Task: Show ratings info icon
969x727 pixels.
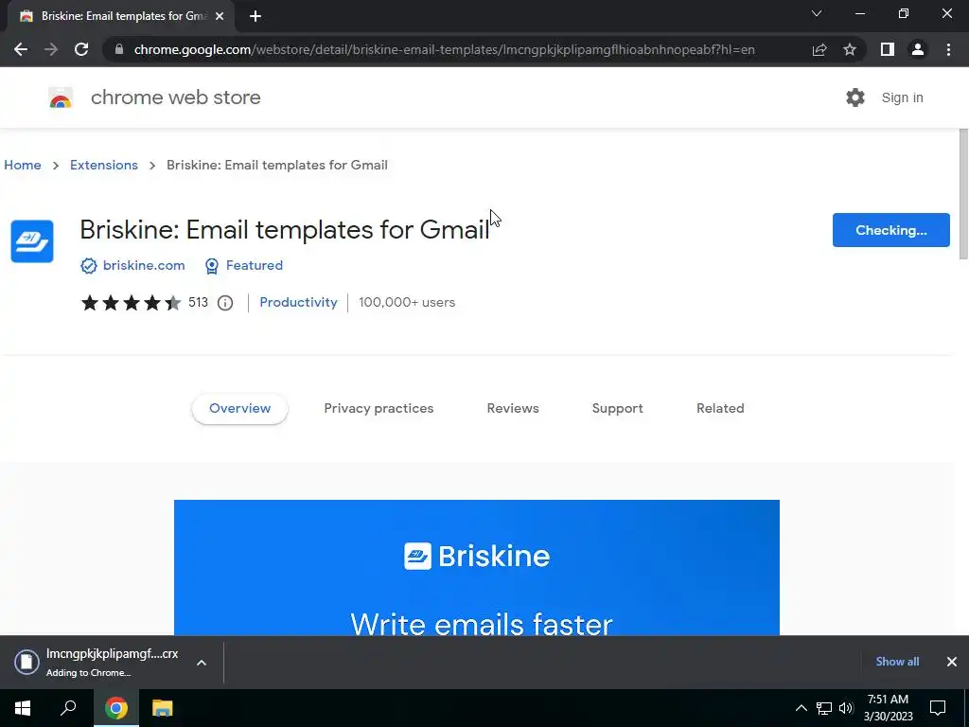Action: click(x=225, y=303)
